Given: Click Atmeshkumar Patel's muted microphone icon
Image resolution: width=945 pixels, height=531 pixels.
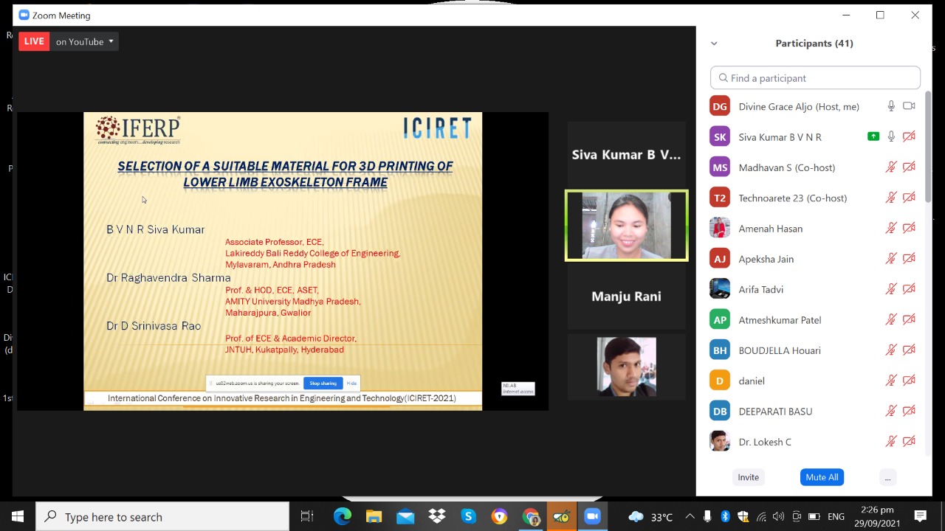Looking at the screenshot, I should 891,320.
